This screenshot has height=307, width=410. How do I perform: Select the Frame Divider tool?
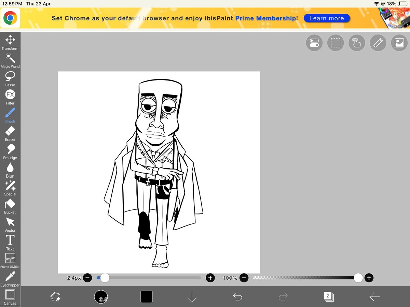click(x=10, y=261)
